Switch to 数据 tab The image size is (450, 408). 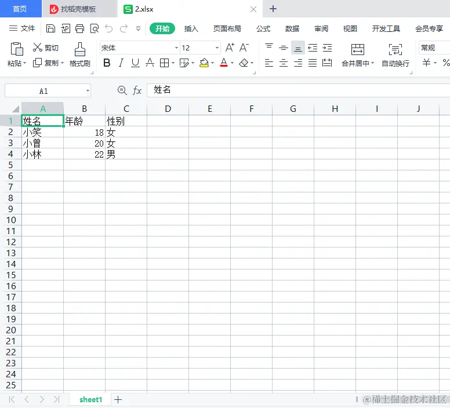pos(292,28)
